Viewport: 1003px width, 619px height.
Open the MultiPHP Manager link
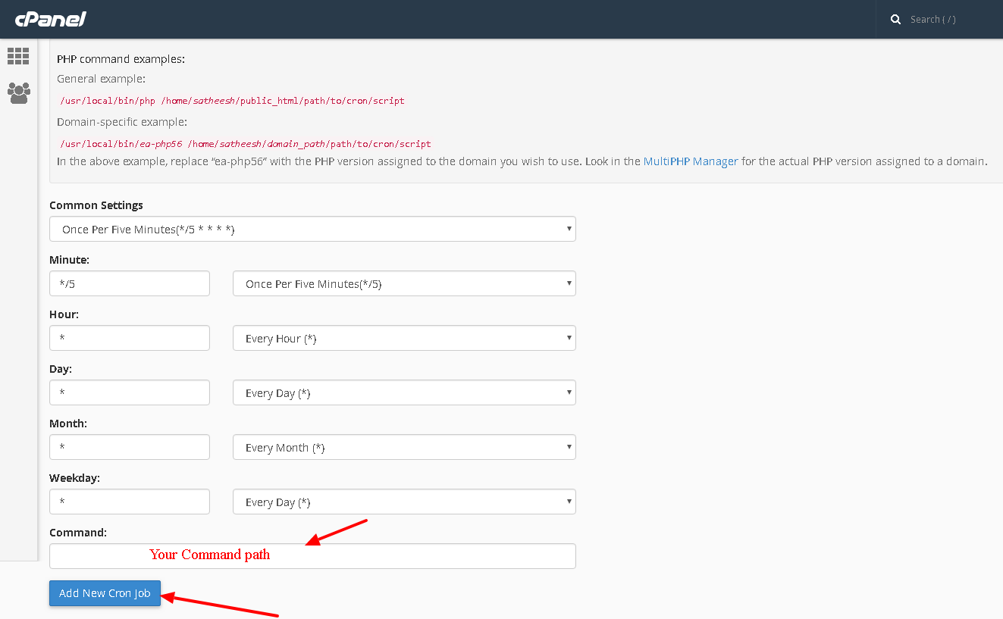[691, 161]
